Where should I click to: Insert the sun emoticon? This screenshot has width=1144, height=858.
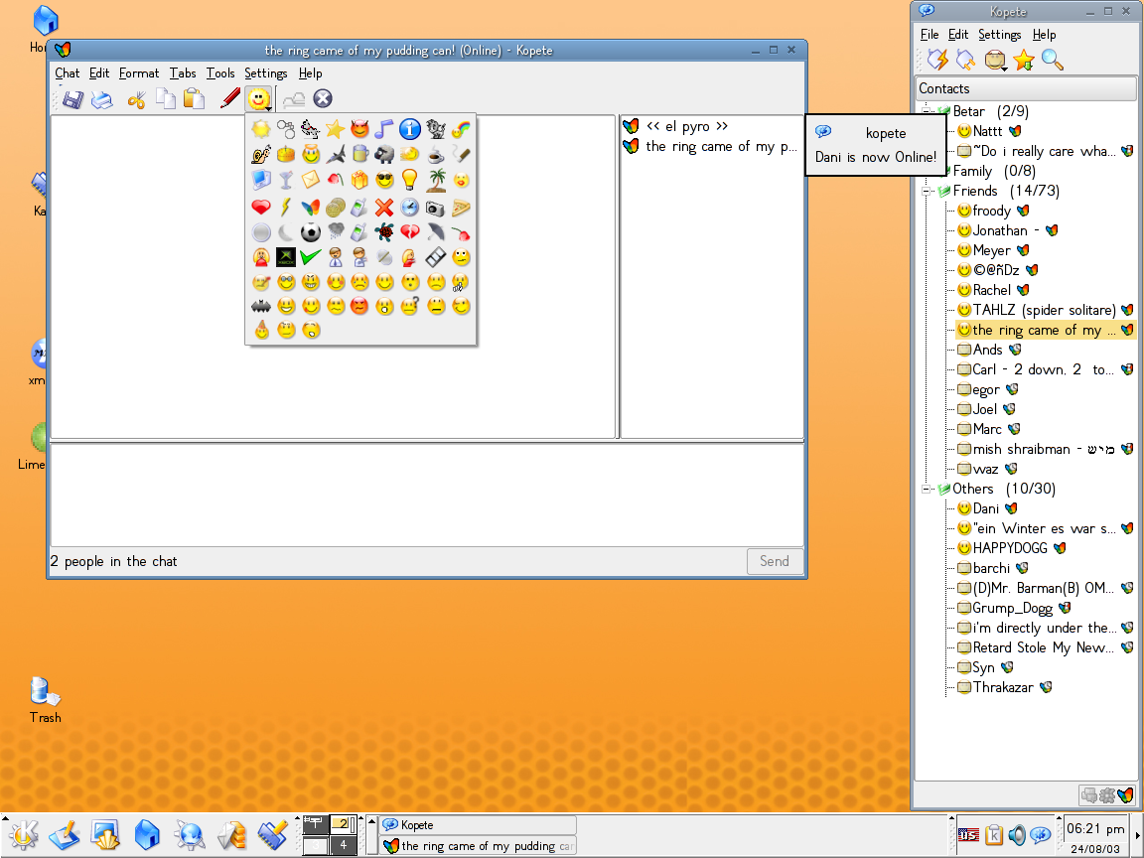pyautogui.click(x=261, y=130)
